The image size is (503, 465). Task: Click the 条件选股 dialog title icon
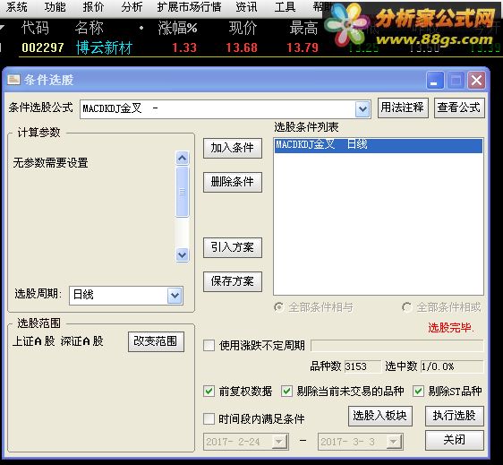[13, 80]
